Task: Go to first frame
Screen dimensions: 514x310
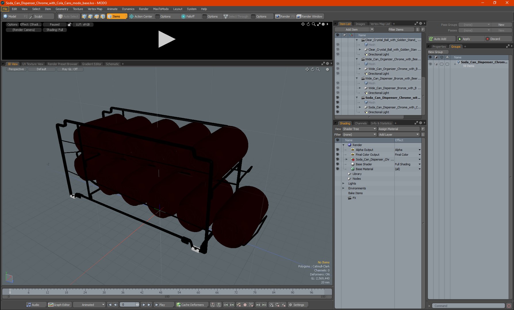Action: [x=110, y=305]
